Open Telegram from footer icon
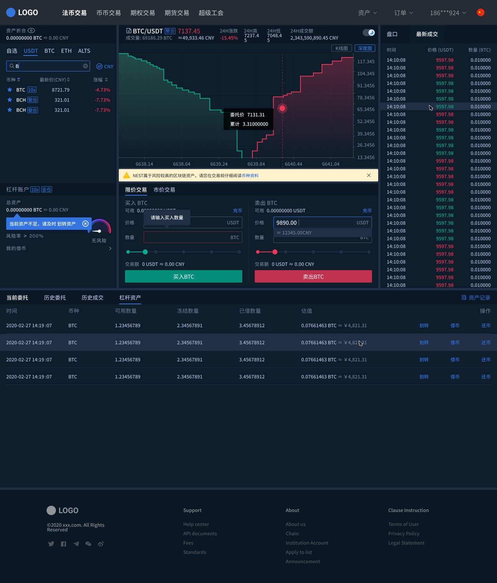This screenshot has height=583, width=497. (x=76, y=544)
